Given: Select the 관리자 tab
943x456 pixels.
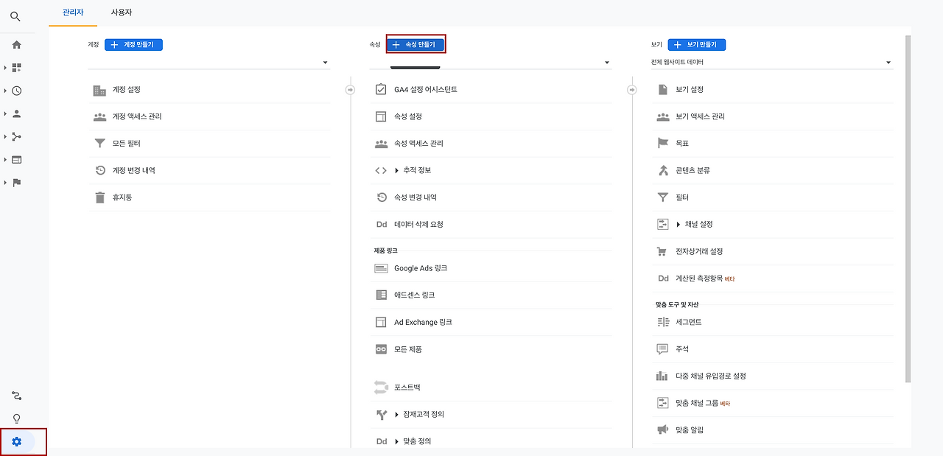Looking at the screenshot, I should tap(72, 13).
